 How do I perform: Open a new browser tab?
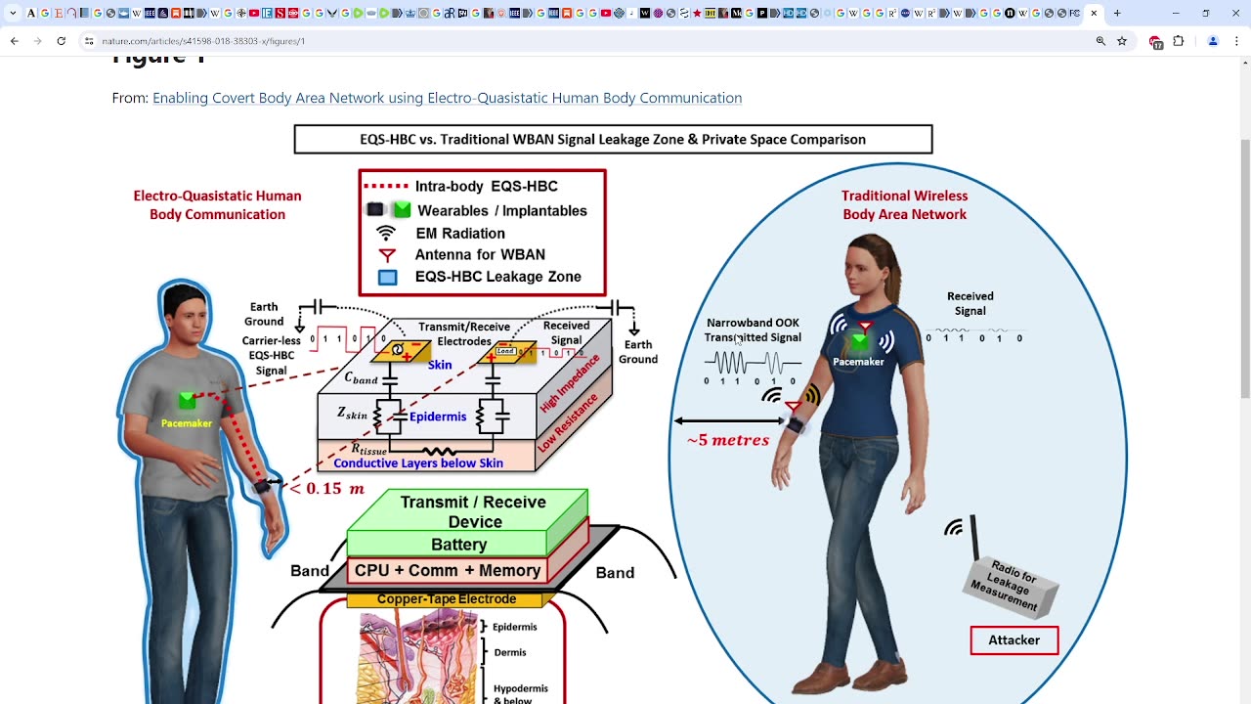click(x=1117, y=13)
